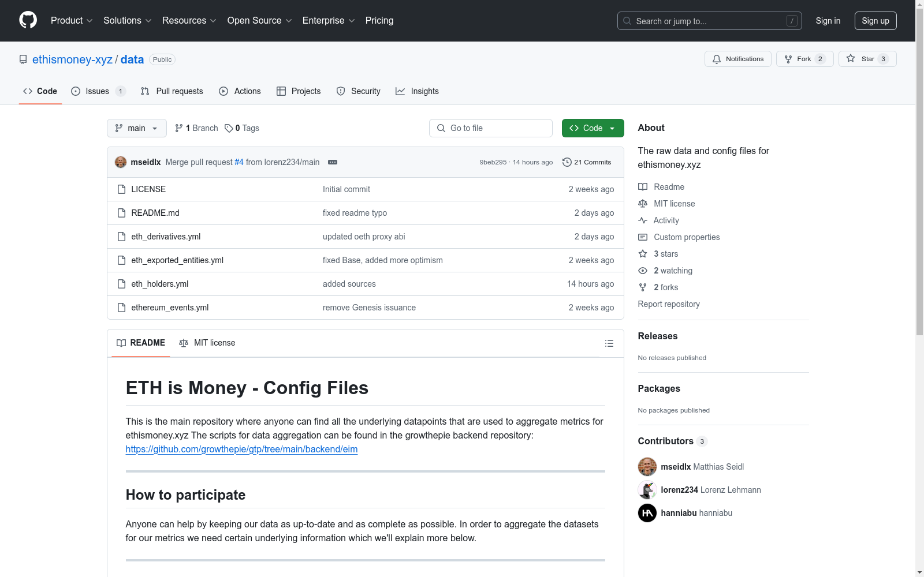The image size is (924, 577).
Task: Expand the commit message ellipsis button
Action: tap(333, 162)
